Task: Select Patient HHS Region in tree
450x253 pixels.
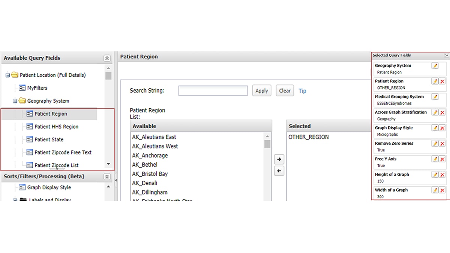Action: tap(56, 127)
